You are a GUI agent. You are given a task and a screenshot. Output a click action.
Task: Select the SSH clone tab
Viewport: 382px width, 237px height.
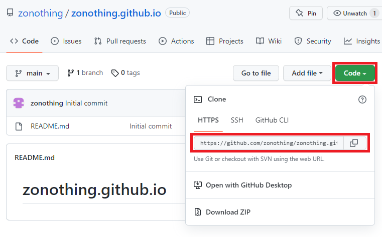[237, 120]
